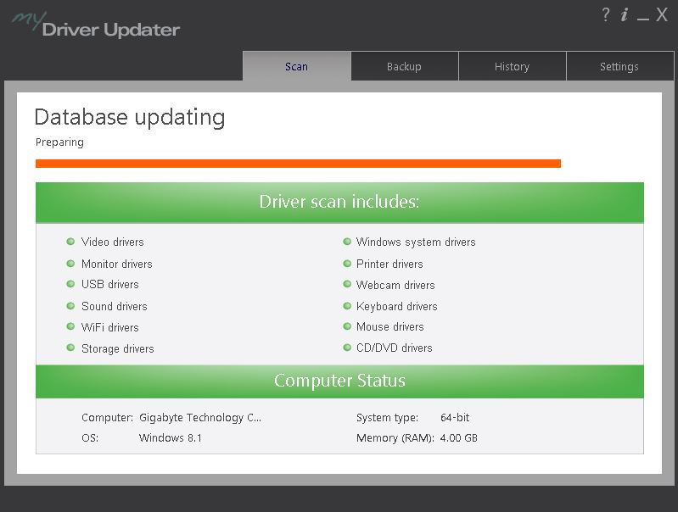Click the Keyboard drivers bullet icon
The image size is (678, 512).
347,306
